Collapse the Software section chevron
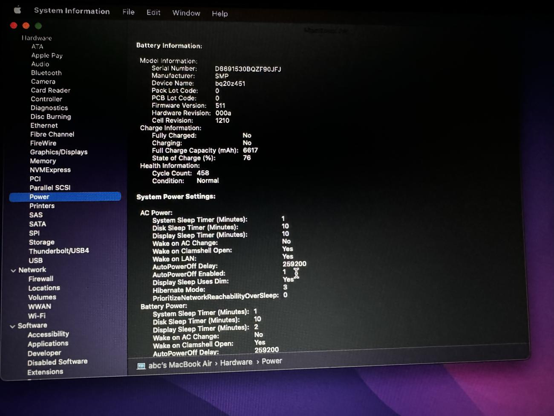 pyautogui.click(x=12, y=326)
